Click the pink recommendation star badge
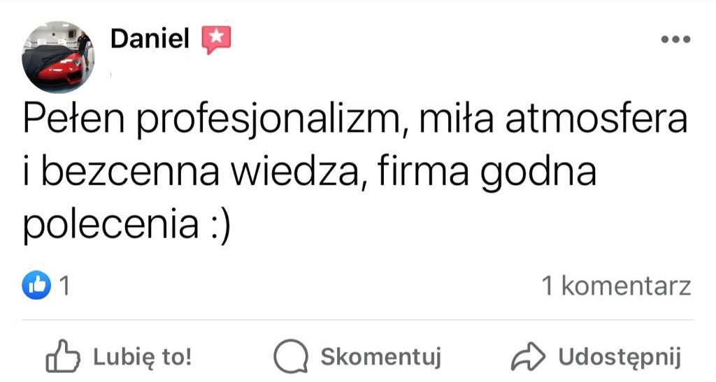The height and width of the screenshot is (382, 716). 216,40
